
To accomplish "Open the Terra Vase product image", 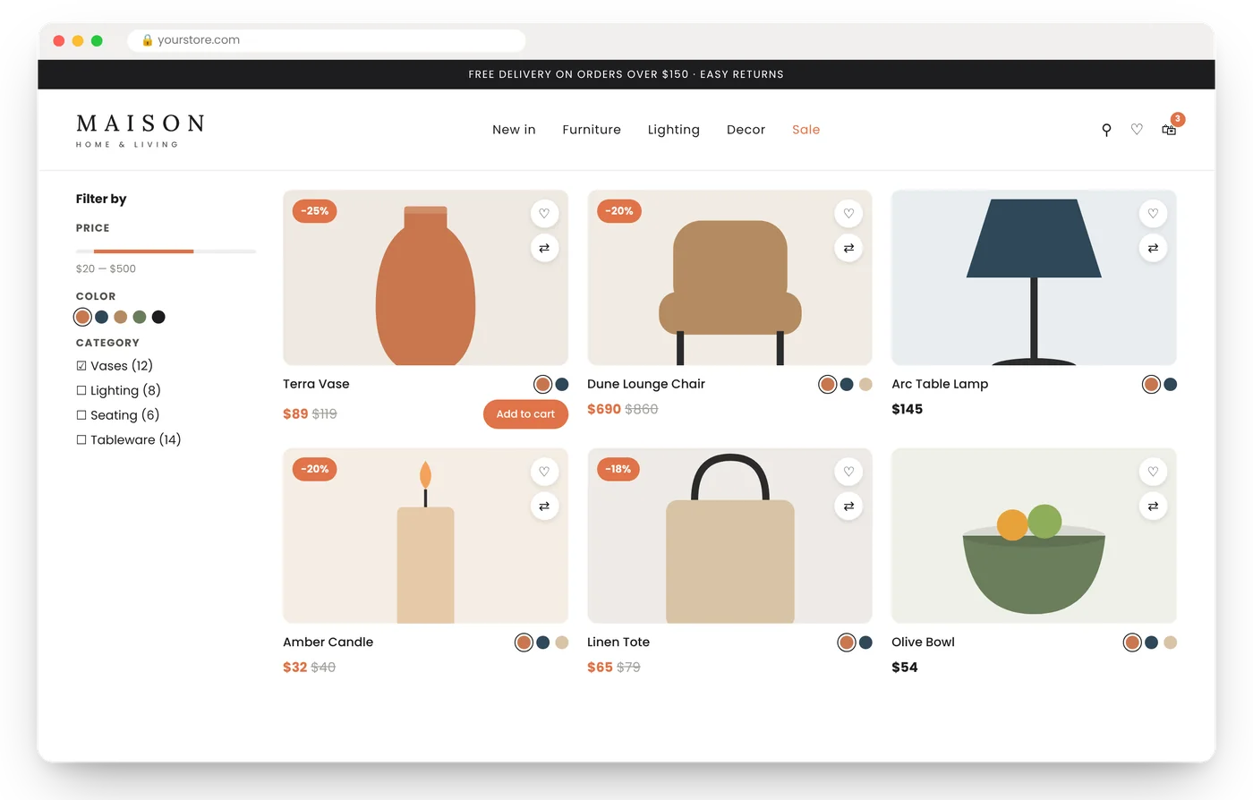I will (x=425, y=277).
